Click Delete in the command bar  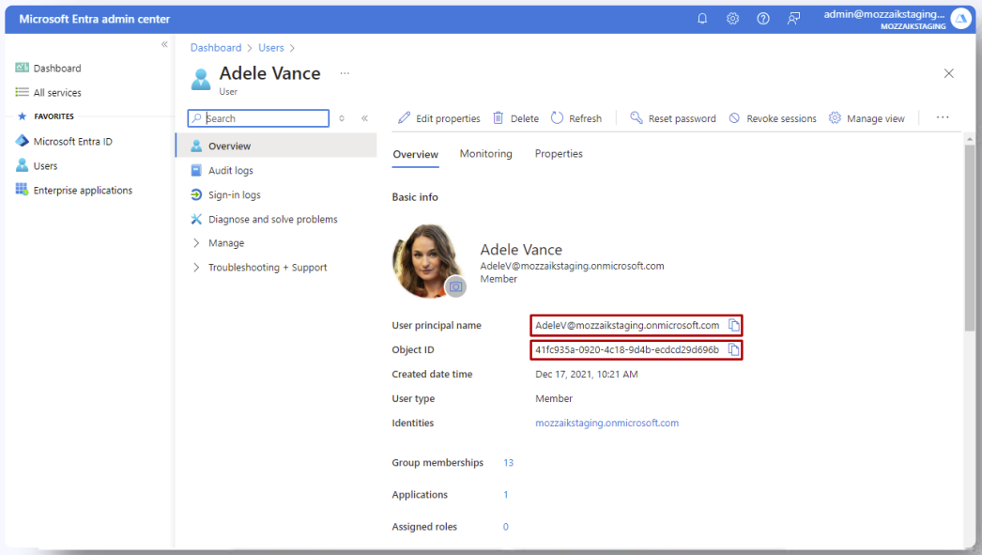pyautogui.click(x=515, y=117)
